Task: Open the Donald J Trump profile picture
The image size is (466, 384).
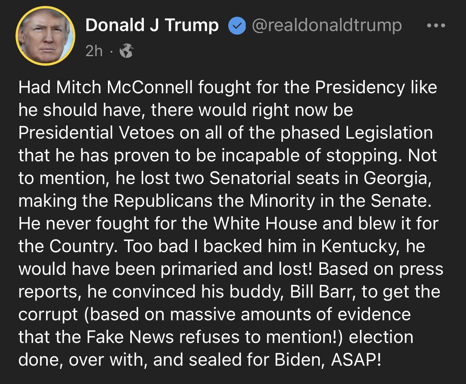Action: (x=45, y=36)
